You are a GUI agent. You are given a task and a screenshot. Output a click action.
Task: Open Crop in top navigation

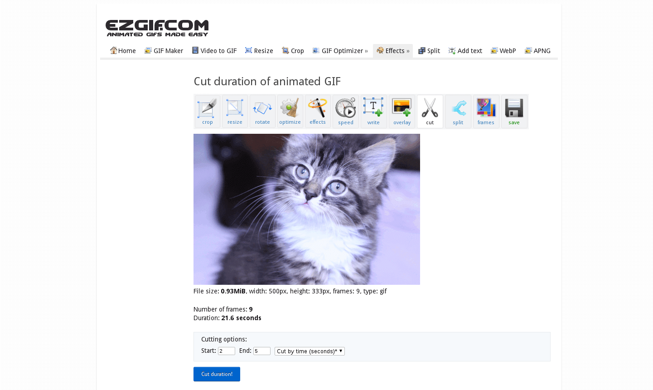[293, 51]
